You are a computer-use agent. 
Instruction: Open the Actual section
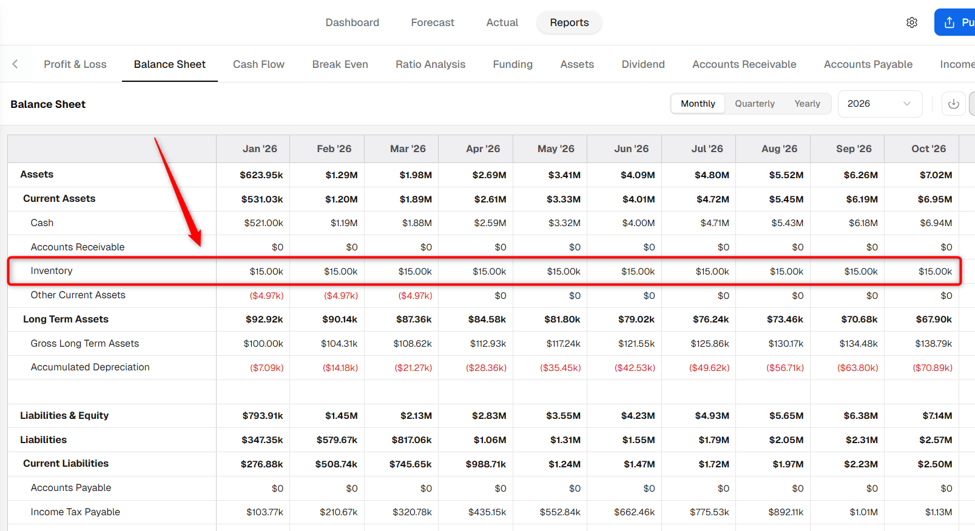(x=502, y=22)
